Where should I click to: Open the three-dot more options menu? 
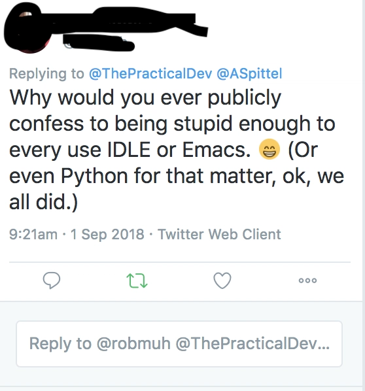point(307,280)
